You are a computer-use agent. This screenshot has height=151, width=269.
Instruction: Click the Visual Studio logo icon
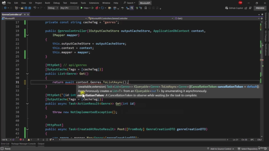pyautogui.click(x=4, y=3)
